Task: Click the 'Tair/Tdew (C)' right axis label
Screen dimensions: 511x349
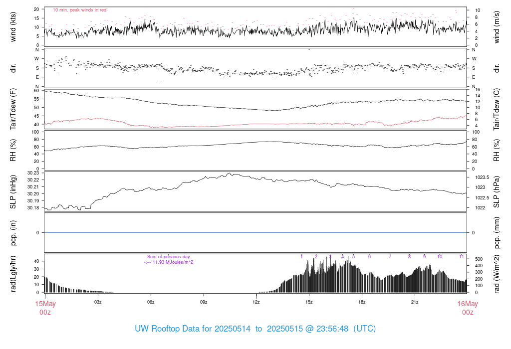Action: (x=497, y=108)
